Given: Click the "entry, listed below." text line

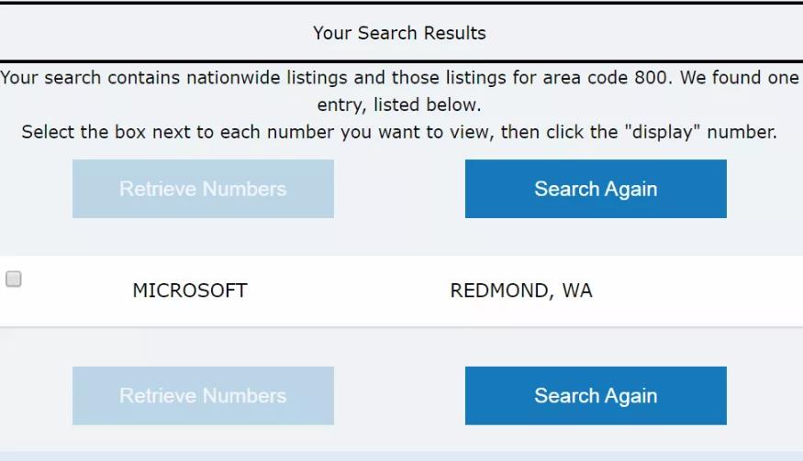Looking at the screenshot, I should [399, 104].
